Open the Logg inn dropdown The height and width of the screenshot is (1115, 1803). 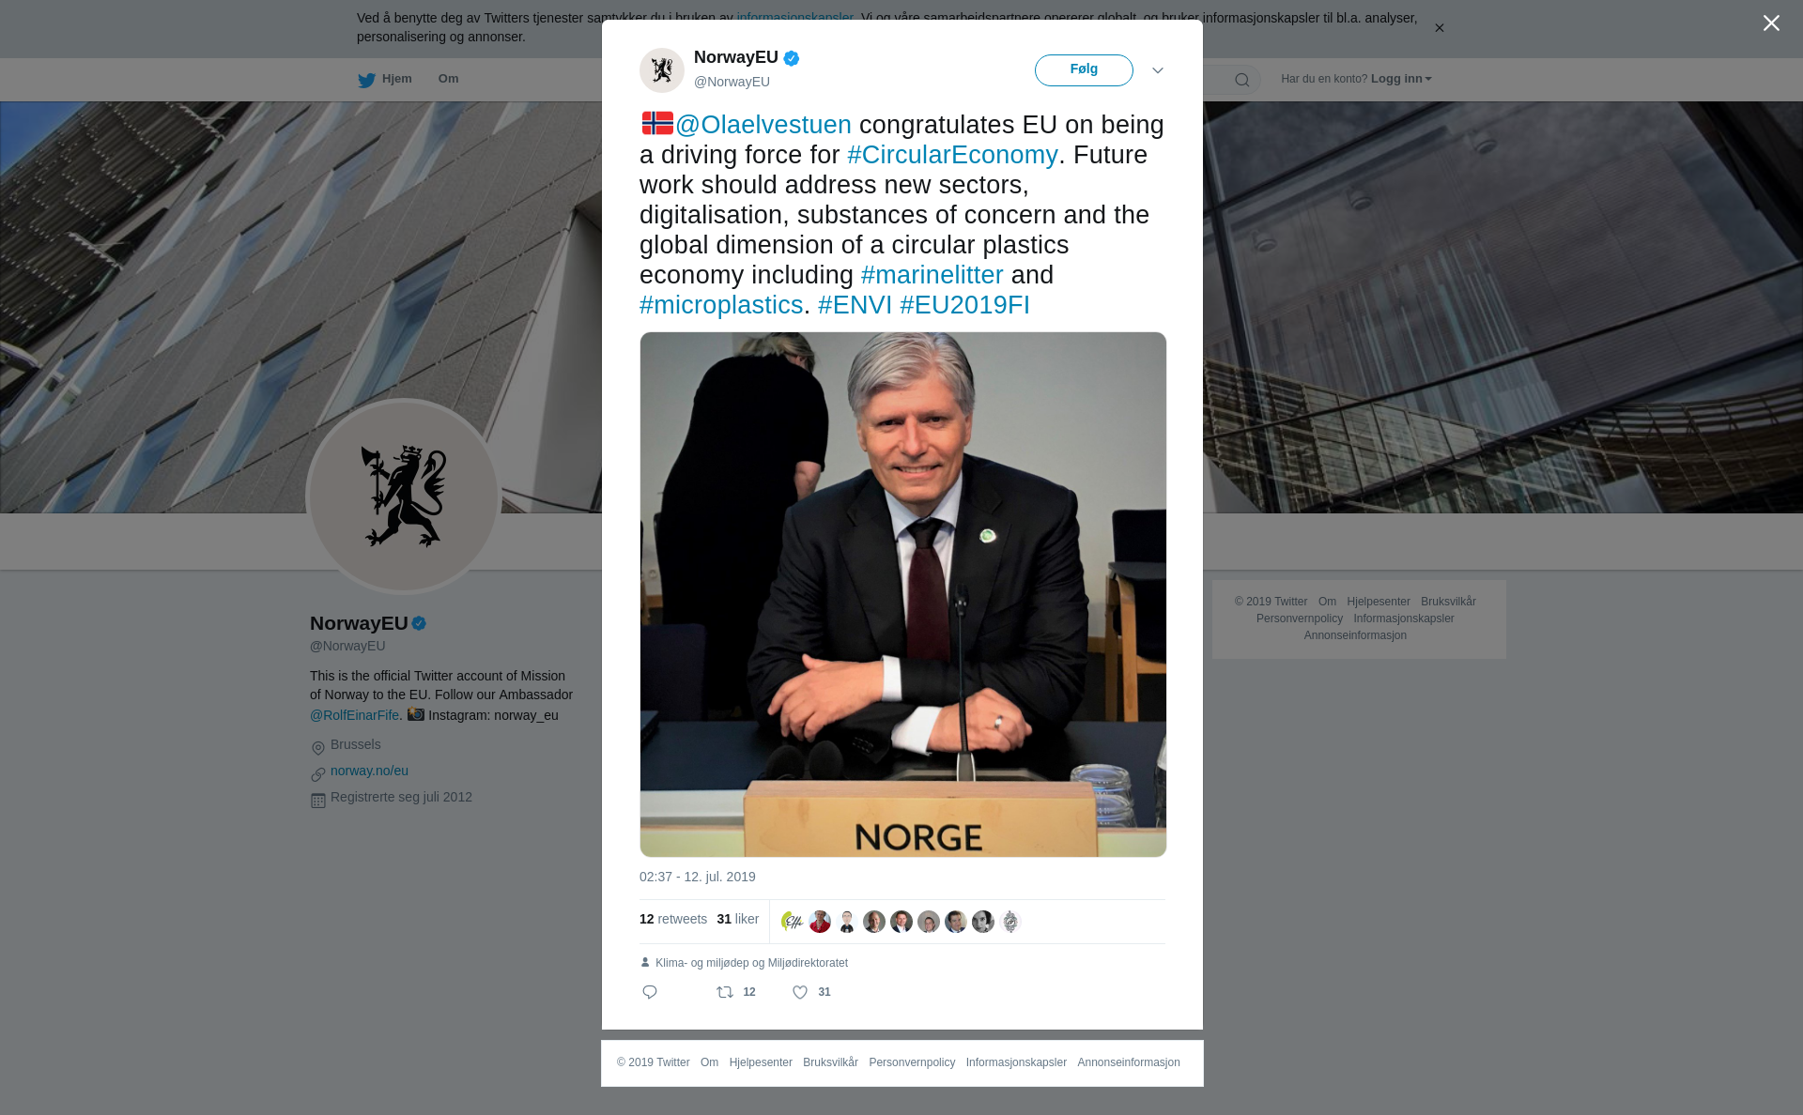click(1400, 79)
